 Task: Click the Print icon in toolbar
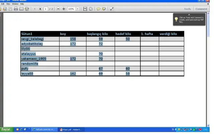(16, 9)
